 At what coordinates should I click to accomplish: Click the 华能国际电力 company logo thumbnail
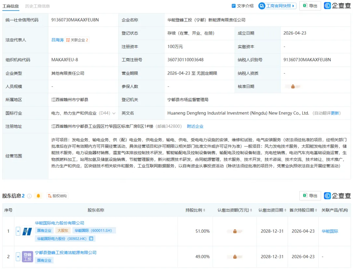pos(27,231)
